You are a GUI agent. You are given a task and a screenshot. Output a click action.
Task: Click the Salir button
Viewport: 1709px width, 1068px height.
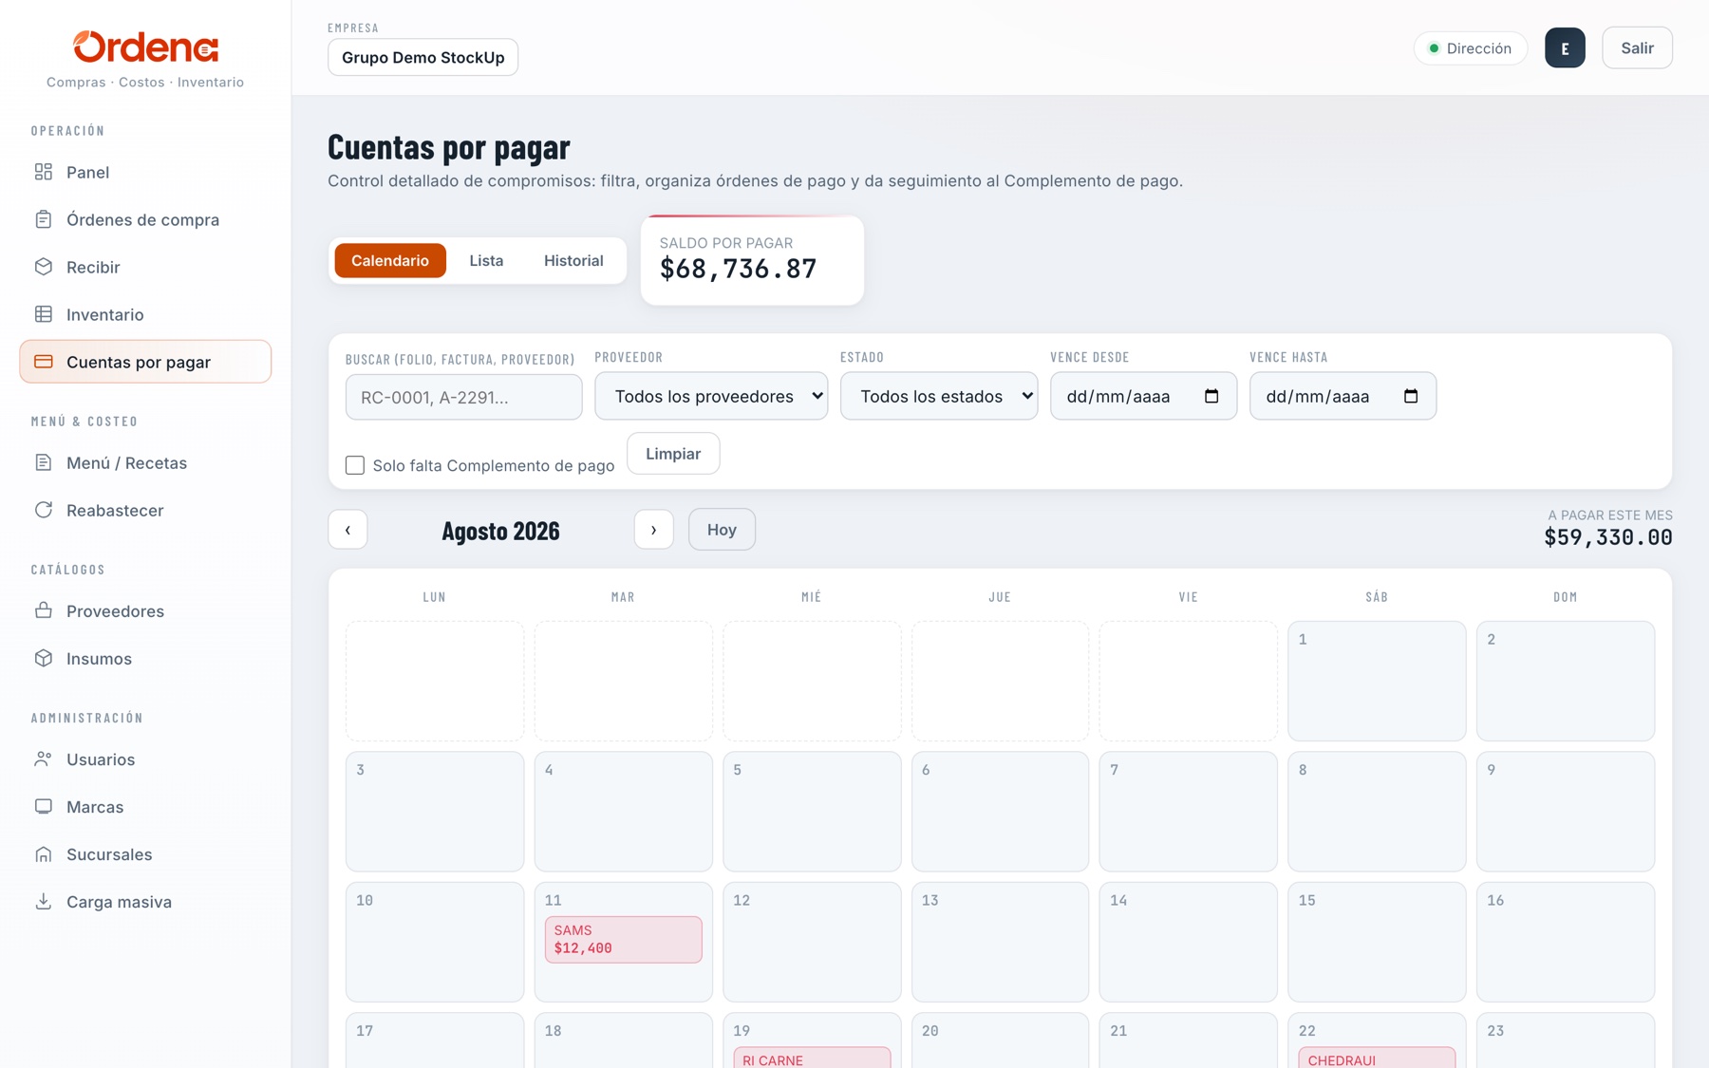pyautogui.click(x=1637, y=47)
